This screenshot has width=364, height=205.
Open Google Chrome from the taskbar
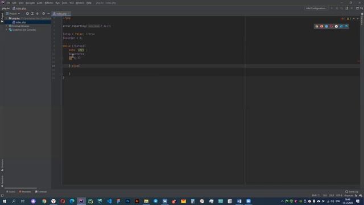44,201
